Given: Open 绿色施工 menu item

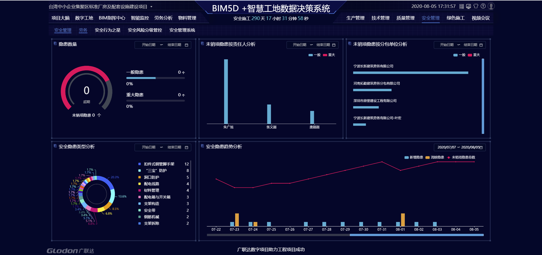Looking at the screenshot, I should [x=456, y=18].
